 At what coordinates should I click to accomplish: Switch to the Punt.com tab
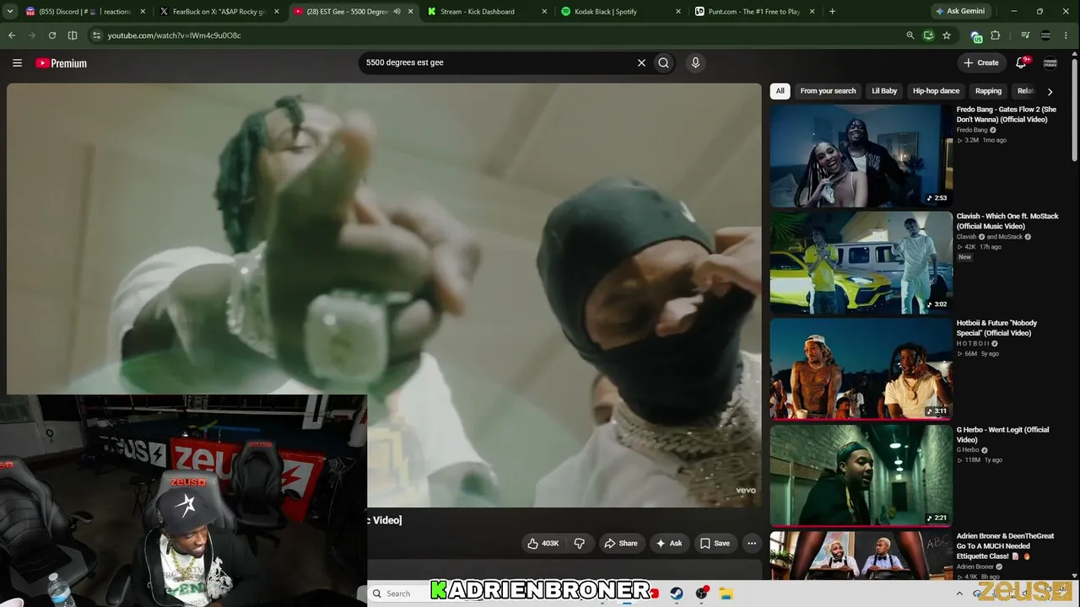click(x=753, y=12)
